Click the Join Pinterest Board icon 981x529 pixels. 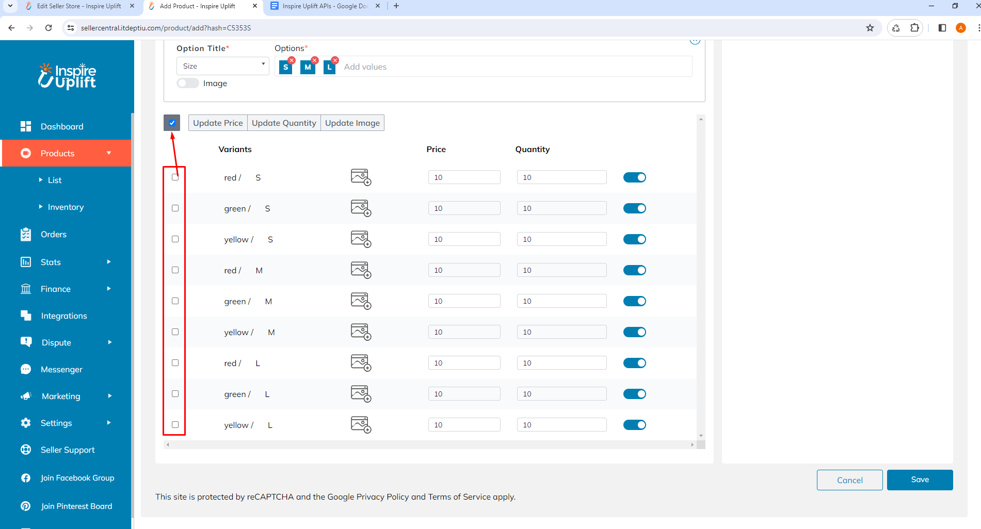[26, 506]
